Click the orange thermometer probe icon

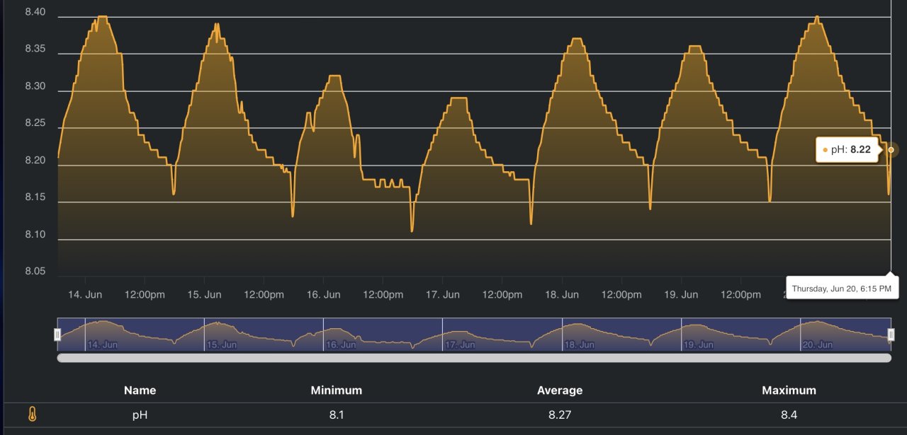[x=32, y=415]
